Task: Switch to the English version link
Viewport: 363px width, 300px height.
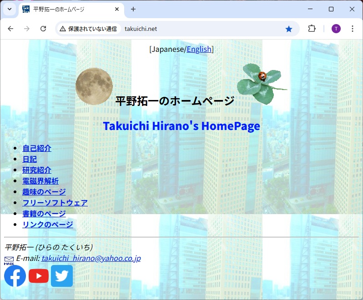Action: pos(199,49)
